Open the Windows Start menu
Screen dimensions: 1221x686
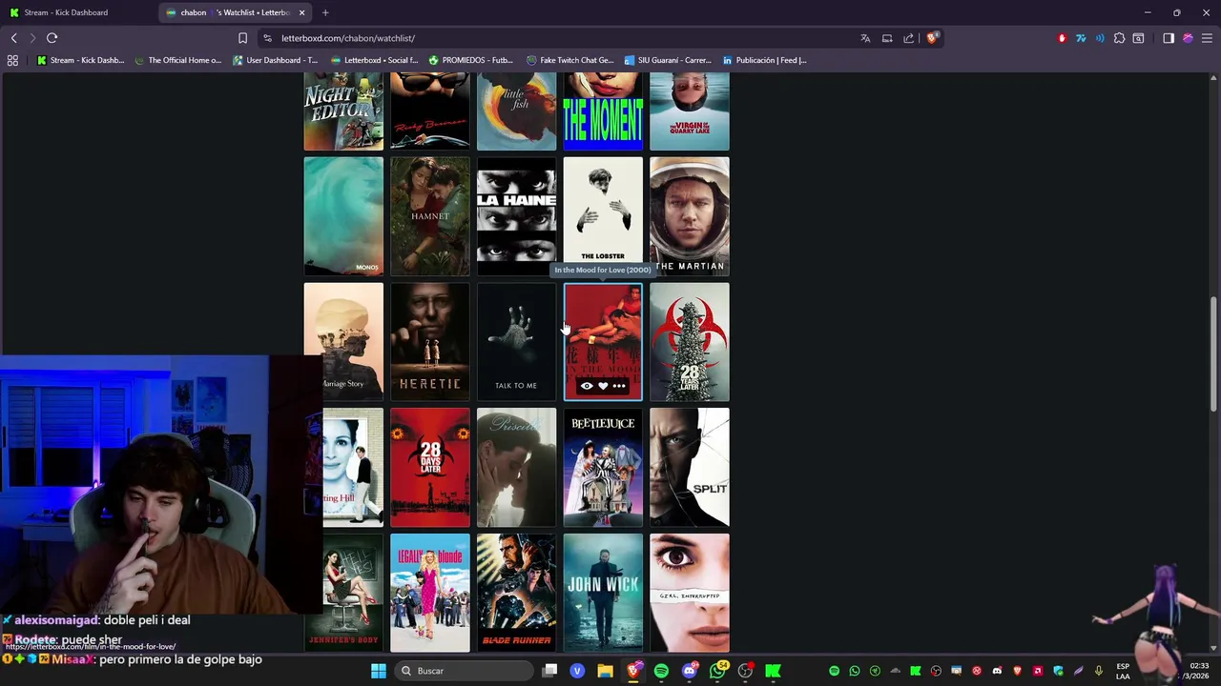click(x=379, y=671)
